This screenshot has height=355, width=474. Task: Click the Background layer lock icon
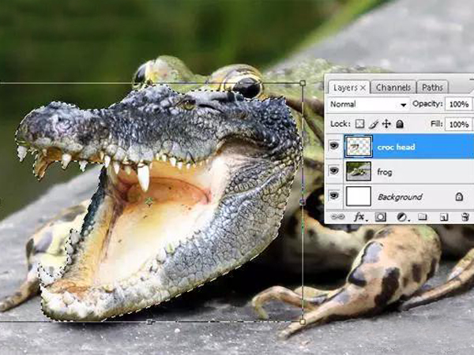pyautogui.click(x=461, y=196)
